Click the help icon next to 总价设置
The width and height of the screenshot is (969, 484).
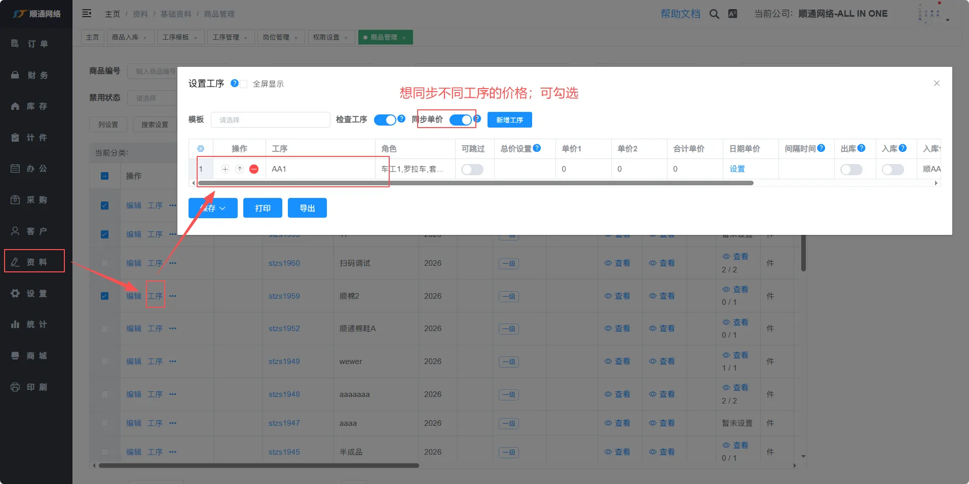point(537,148)
